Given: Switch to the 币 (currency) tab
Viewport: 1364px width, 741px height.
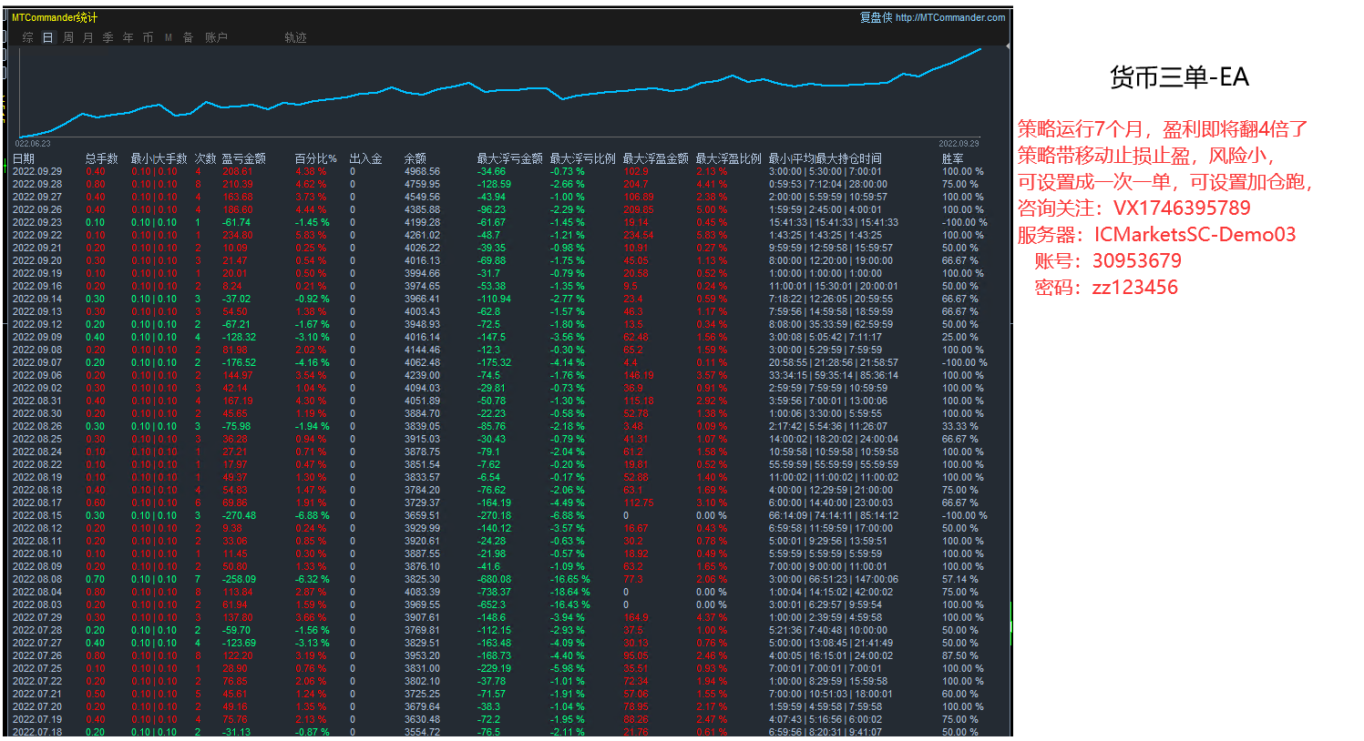Looking at the screenshot, I should [149, 37].
